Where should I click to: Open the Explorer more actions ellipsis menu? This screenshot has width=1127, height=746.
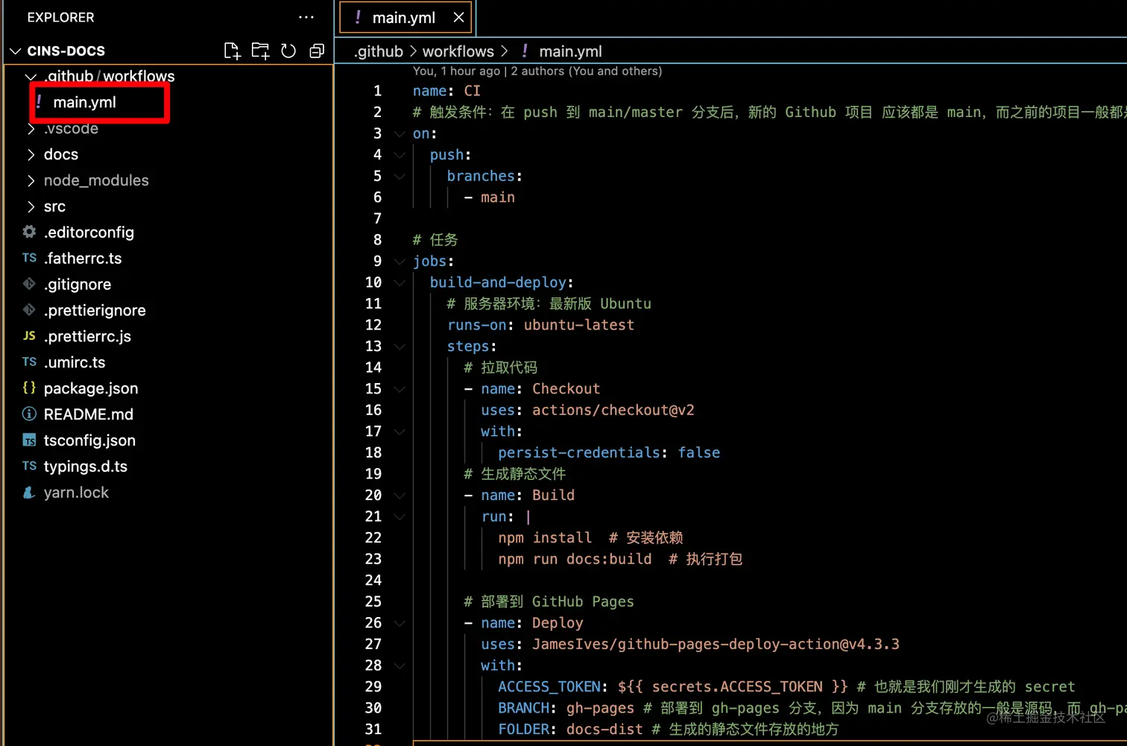click(306, 17)
